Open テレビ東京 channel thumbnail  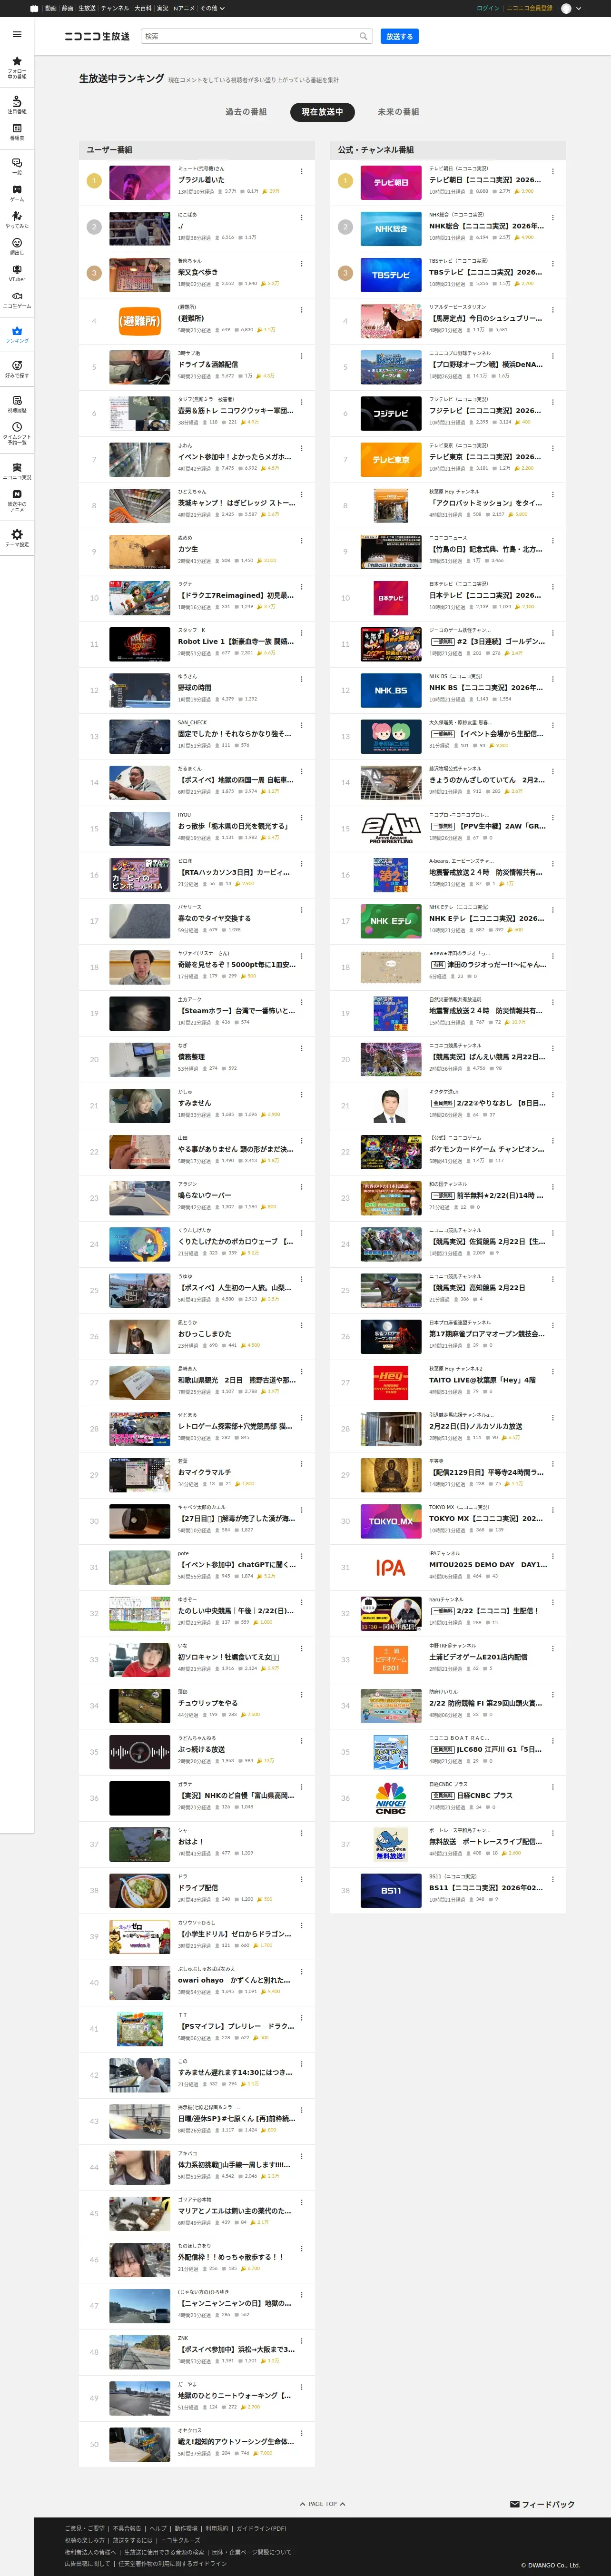pyautogui.click(x=390, y=459)
